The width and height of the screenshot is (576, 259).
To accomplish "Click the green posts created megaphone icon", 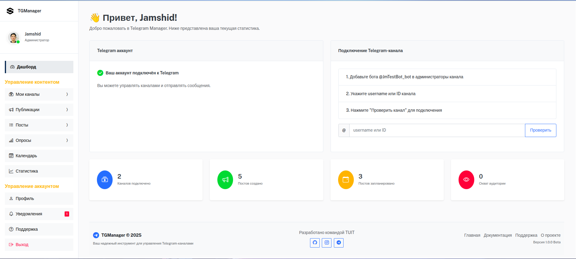I will click(x=225, y=180).
